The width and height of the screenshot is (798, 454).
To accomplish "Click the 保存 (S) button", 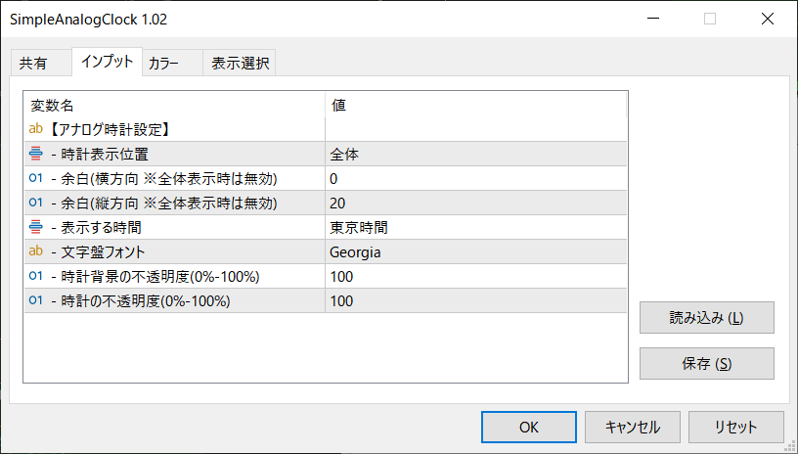I will pyautogui.click(x=706, y=363).
